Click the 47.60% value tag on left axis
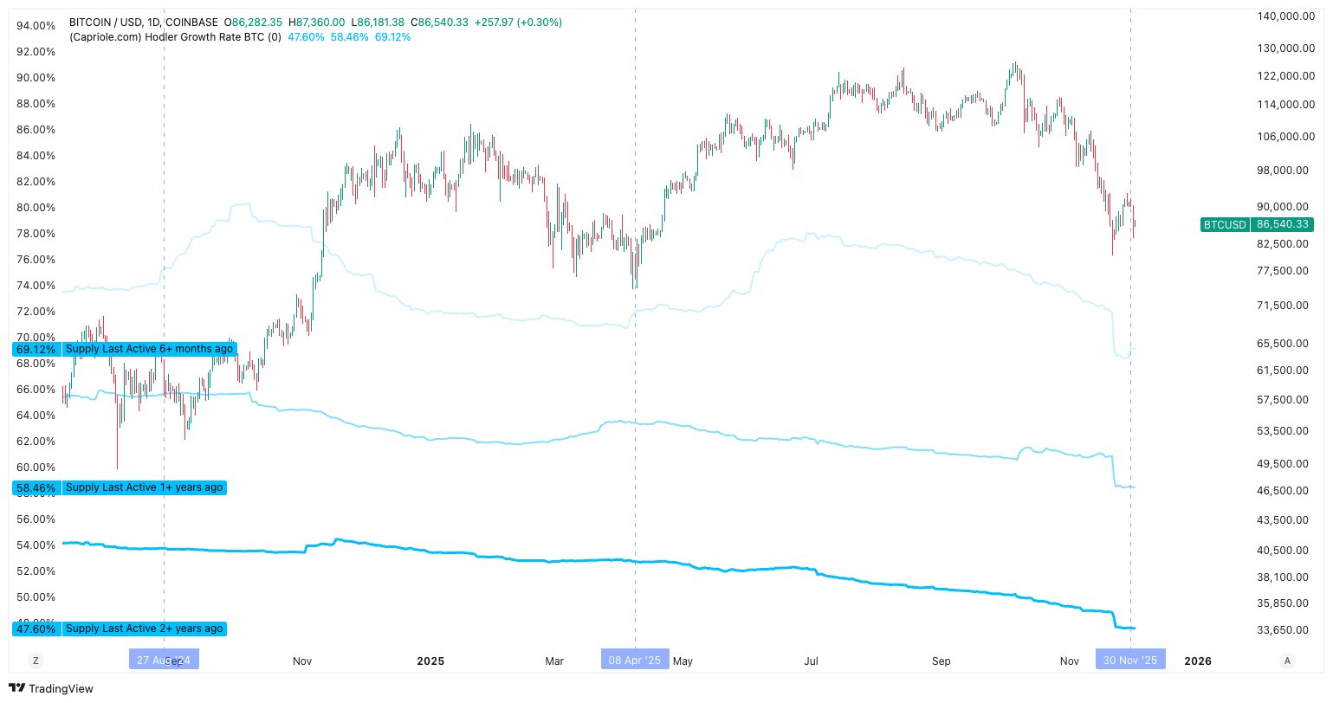This screenshot has width=1333, height=703. (x=36, y=629)
